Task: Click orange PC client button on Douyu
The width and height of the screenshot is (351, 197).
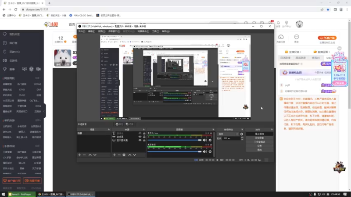Action: pos(327,38)
